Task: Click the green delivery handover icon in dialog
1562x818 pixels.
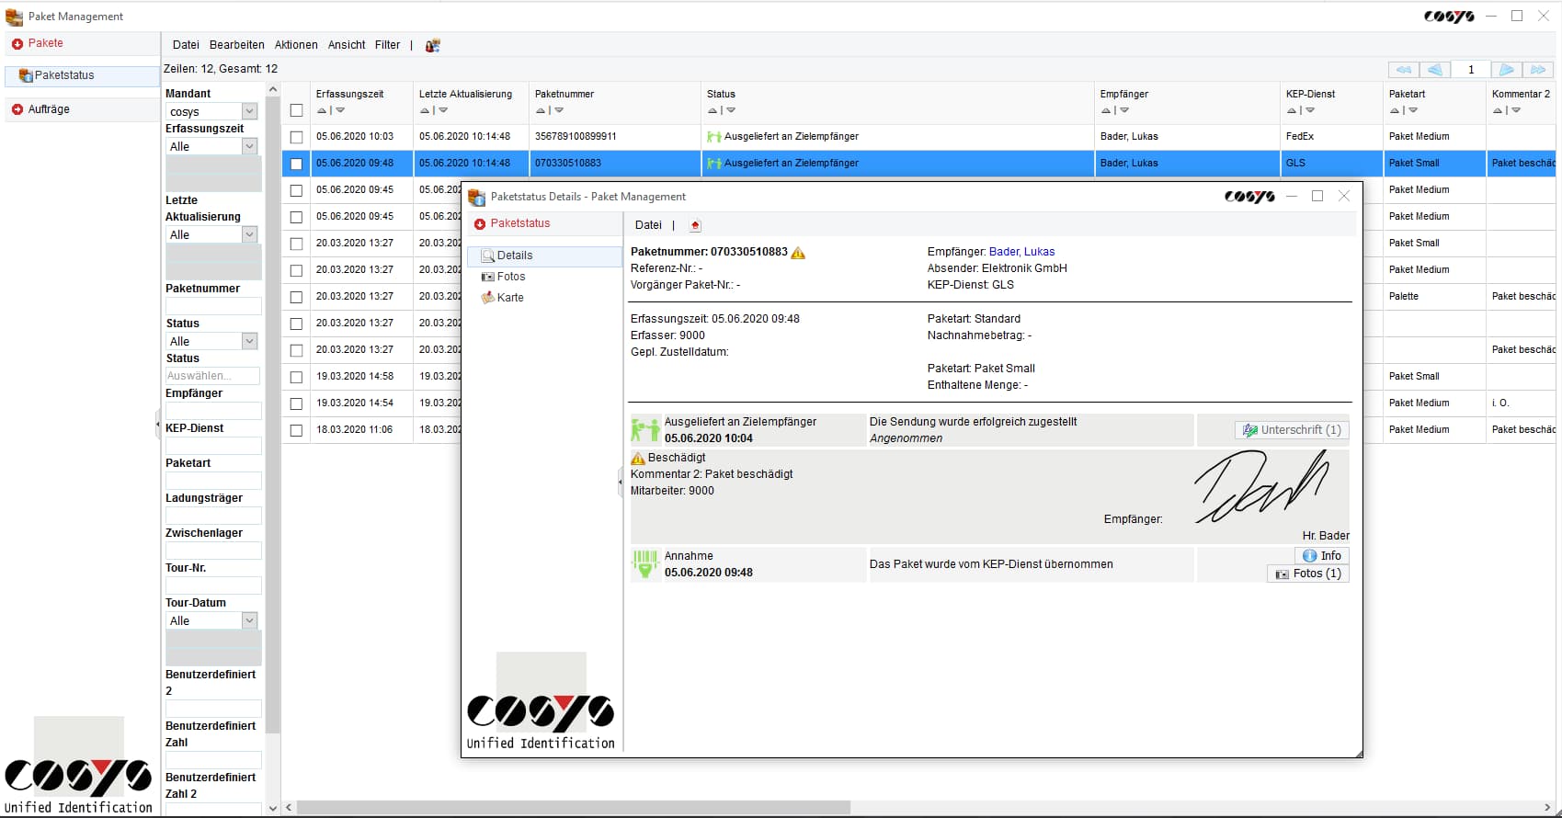Action: tap(645, 429)
